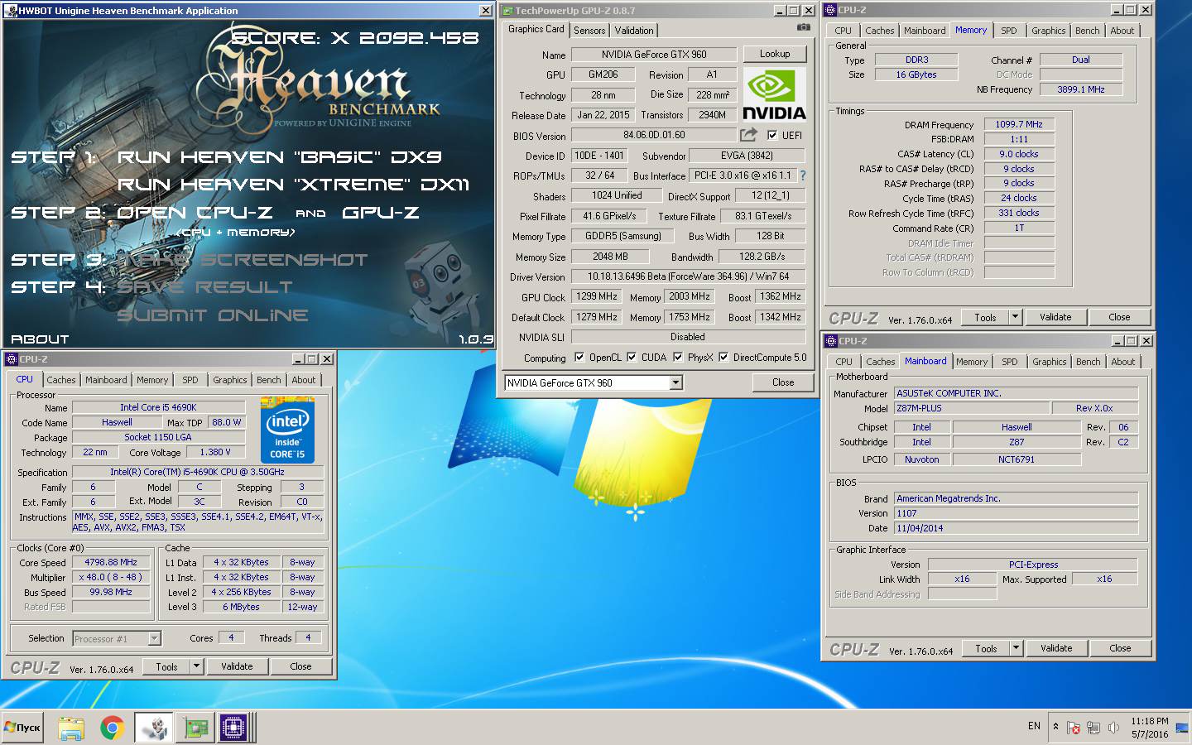Image resolution: width=1192 pixels, height=745 pixels.
Task: Click the Heaven Benchmark window title icon
Action: coord(11,11)
